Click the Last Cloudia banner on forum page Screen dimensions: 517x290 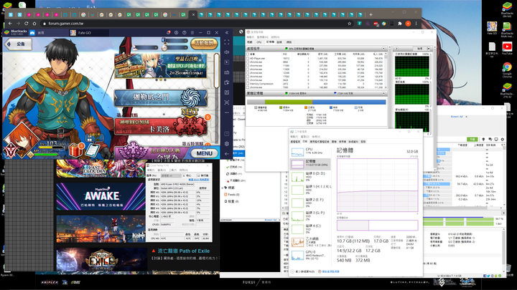101,169
